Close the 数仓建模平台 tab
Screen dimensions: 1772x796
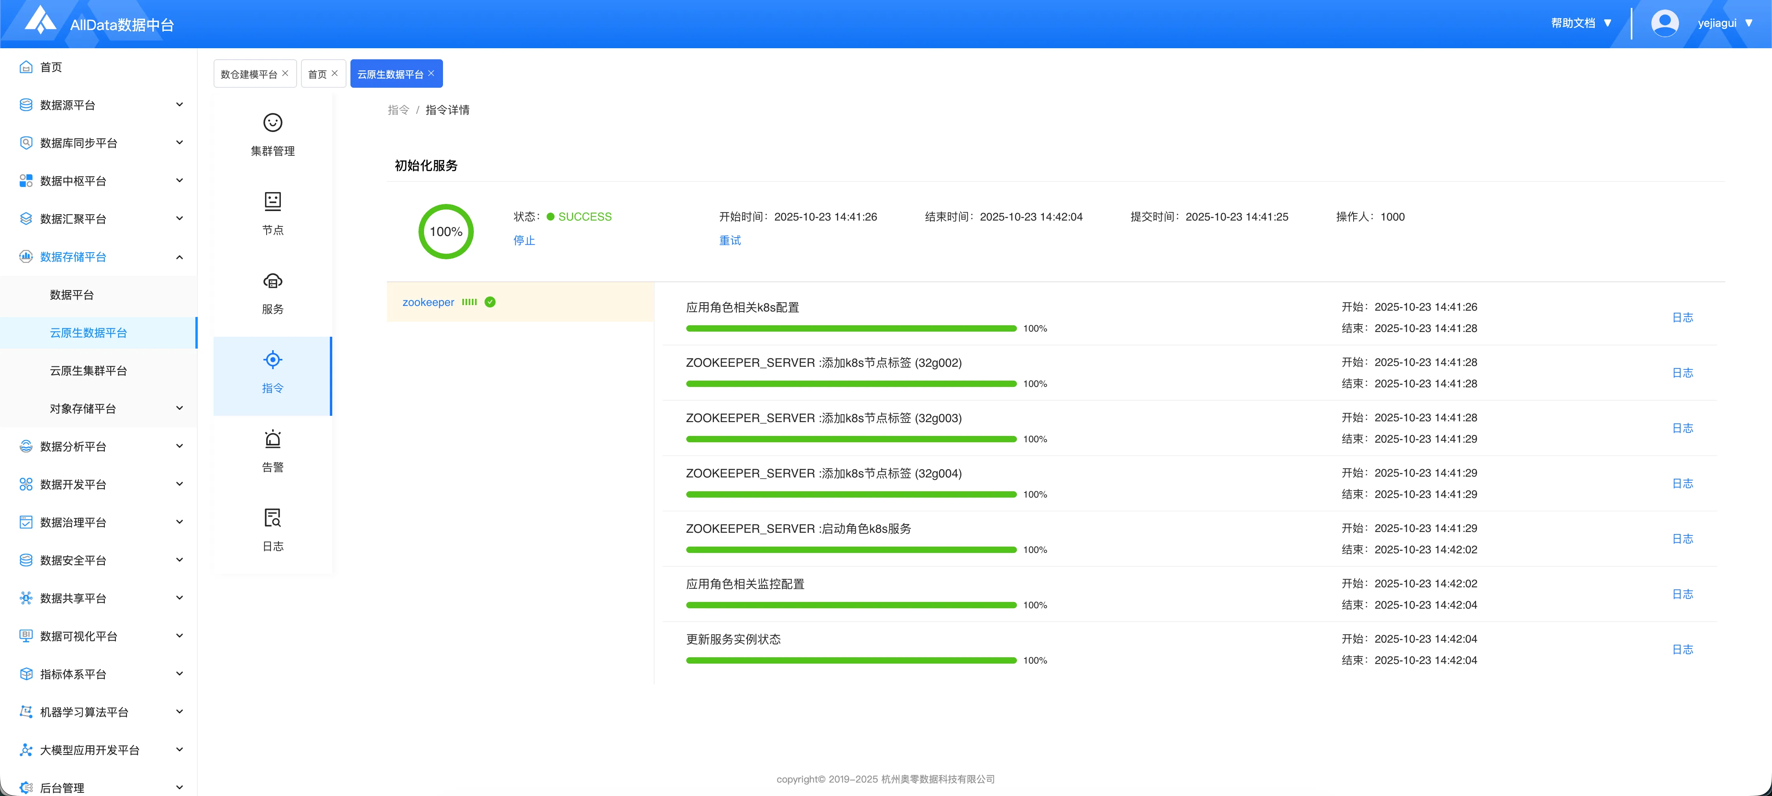coord(286,73)
